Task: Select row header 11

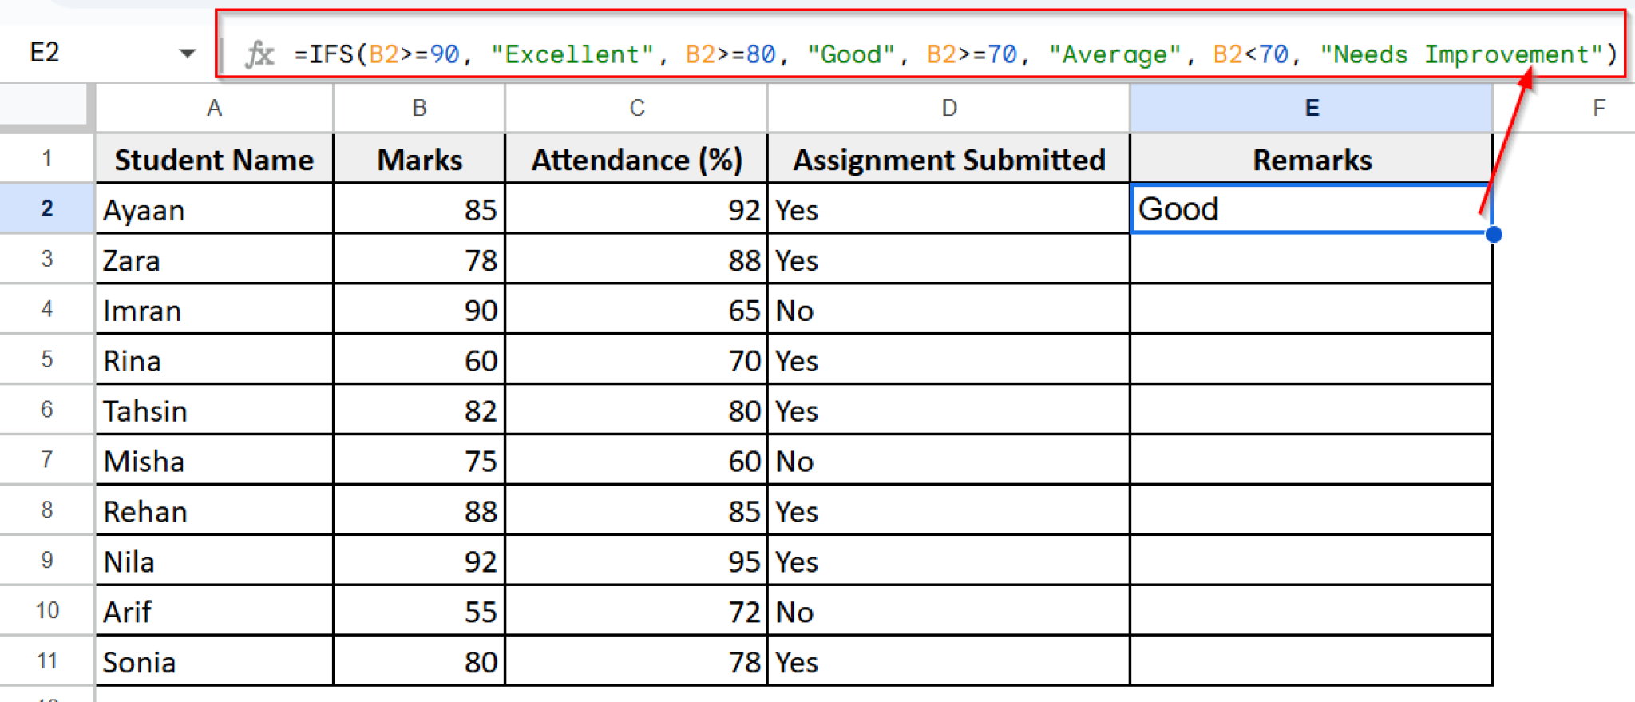Action: [46, 661]
